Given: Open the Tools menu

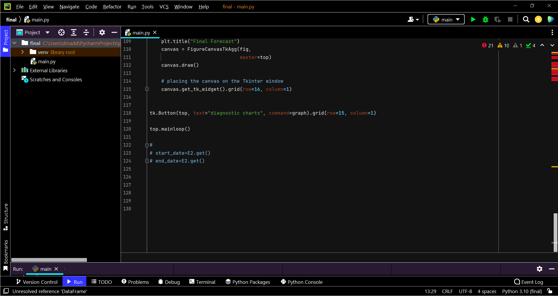Looking at the screenshot, I should (147, 6).
